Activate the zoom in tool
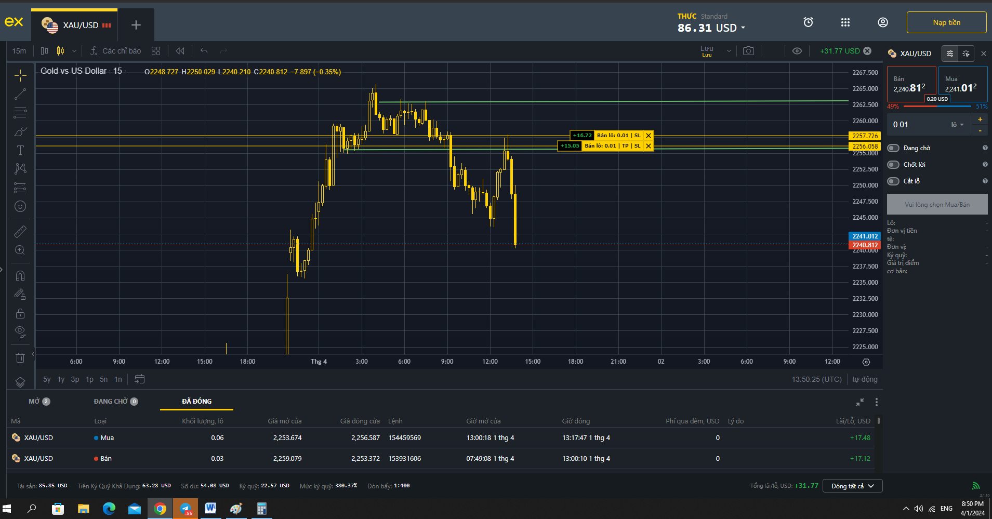 click(20, 250)
